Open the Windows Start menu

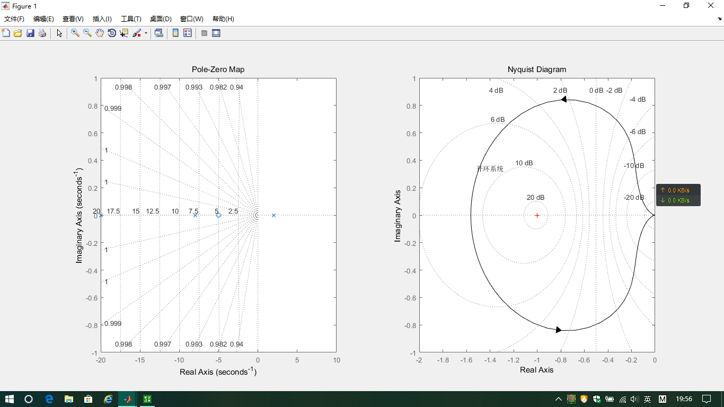[10, 399]
